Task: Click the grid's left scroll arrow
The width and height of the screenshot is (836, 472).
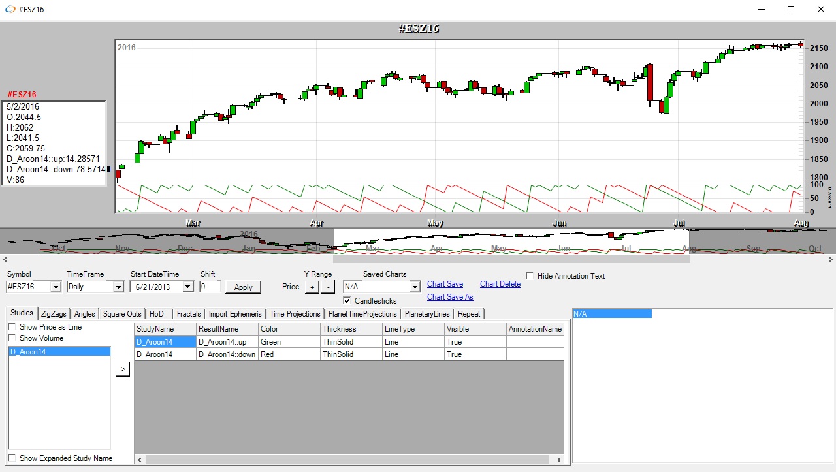Action: point(139,460)
